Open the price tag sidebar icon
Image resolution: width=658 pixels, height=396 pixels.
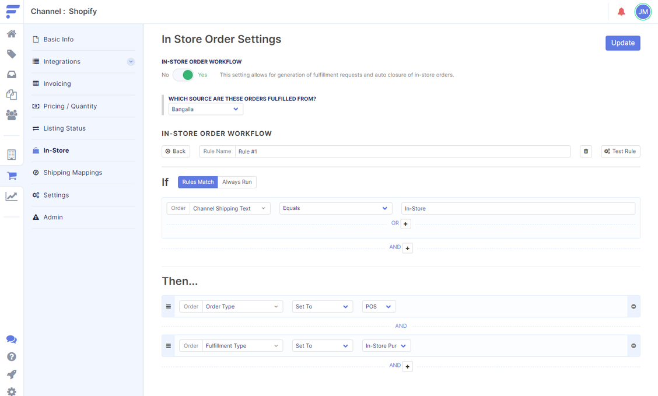coord(12,54)
